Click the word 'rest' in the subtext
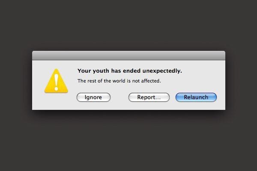Image resolution: width=257 pixels, height=171 pixels. click(92, 81)
